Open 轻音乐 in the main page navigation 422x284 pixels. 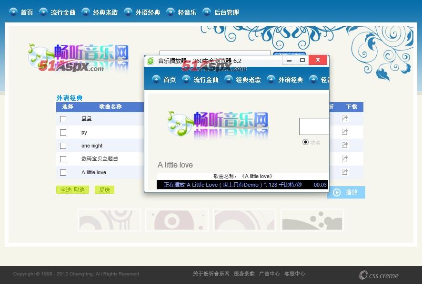pos(187,12)
